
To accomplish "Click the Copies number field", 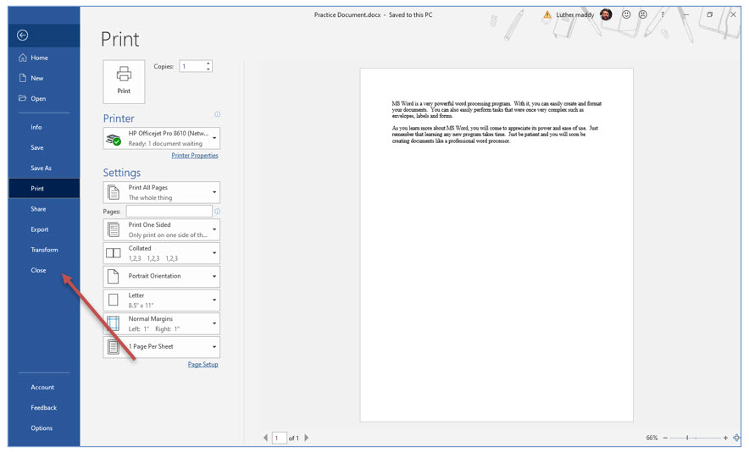I will [192, 66].
